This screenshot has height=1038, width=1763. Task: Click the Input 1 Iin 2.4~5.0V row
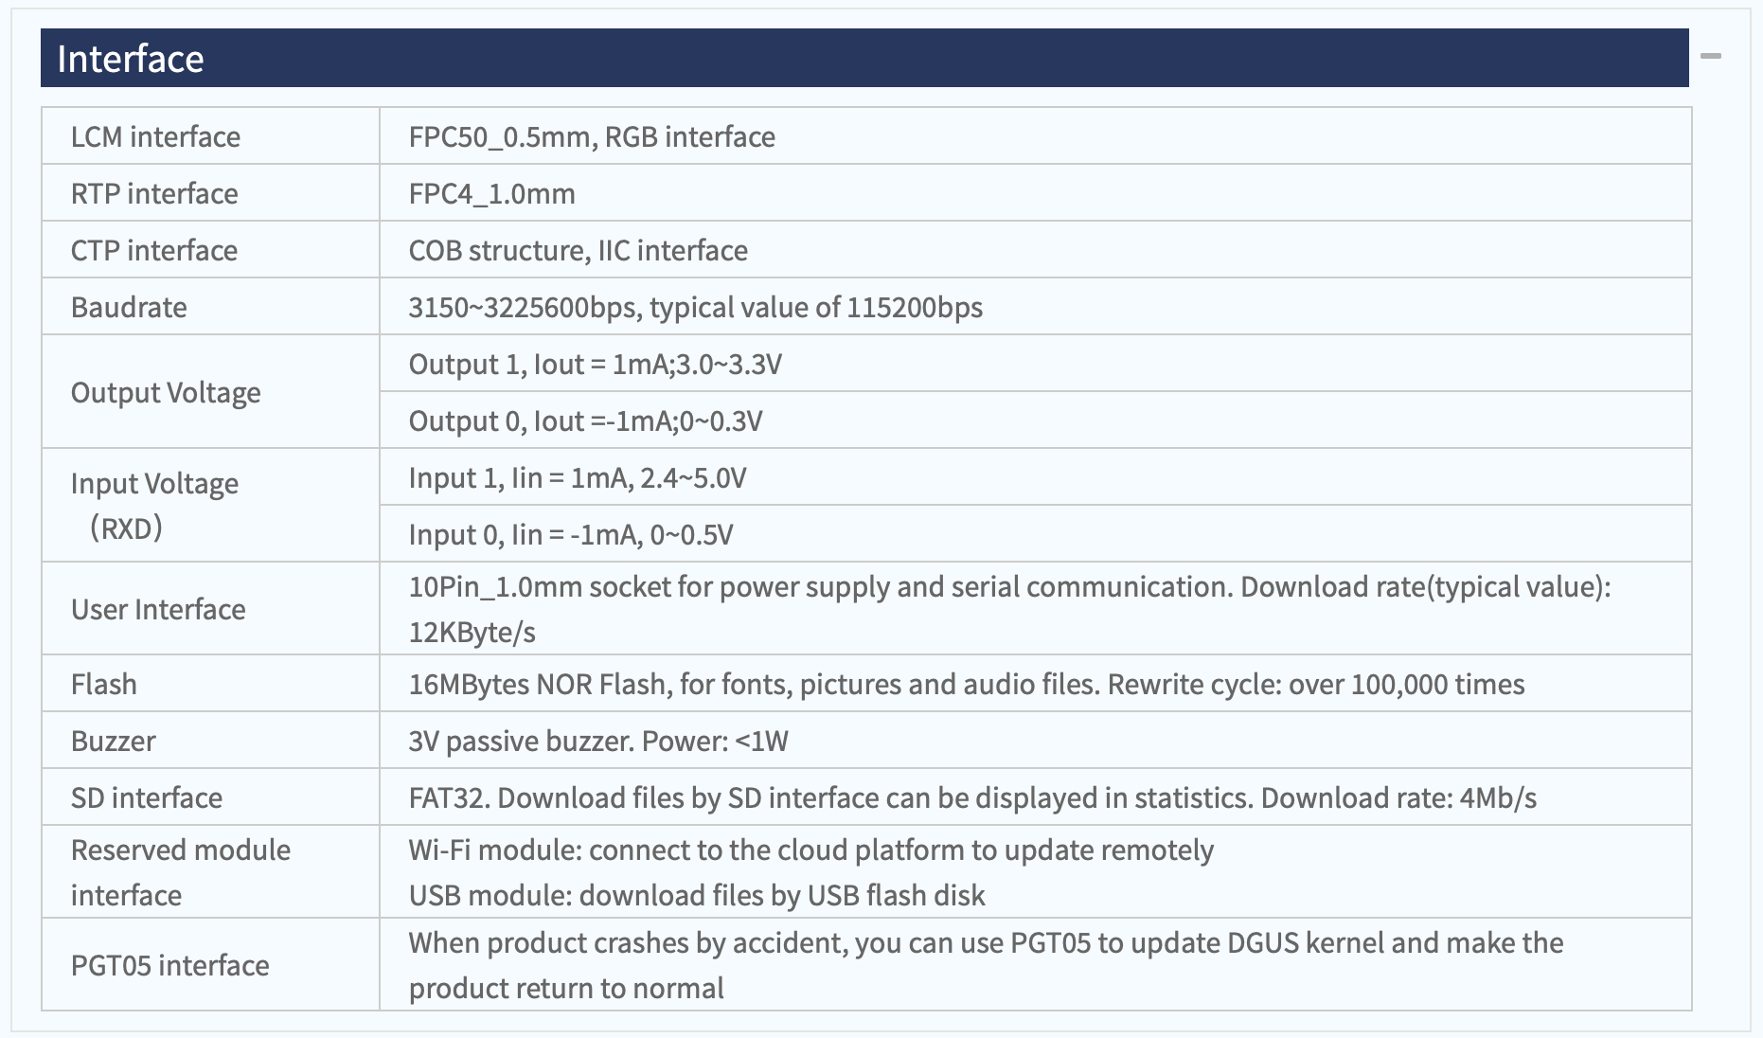point(1035,477)
